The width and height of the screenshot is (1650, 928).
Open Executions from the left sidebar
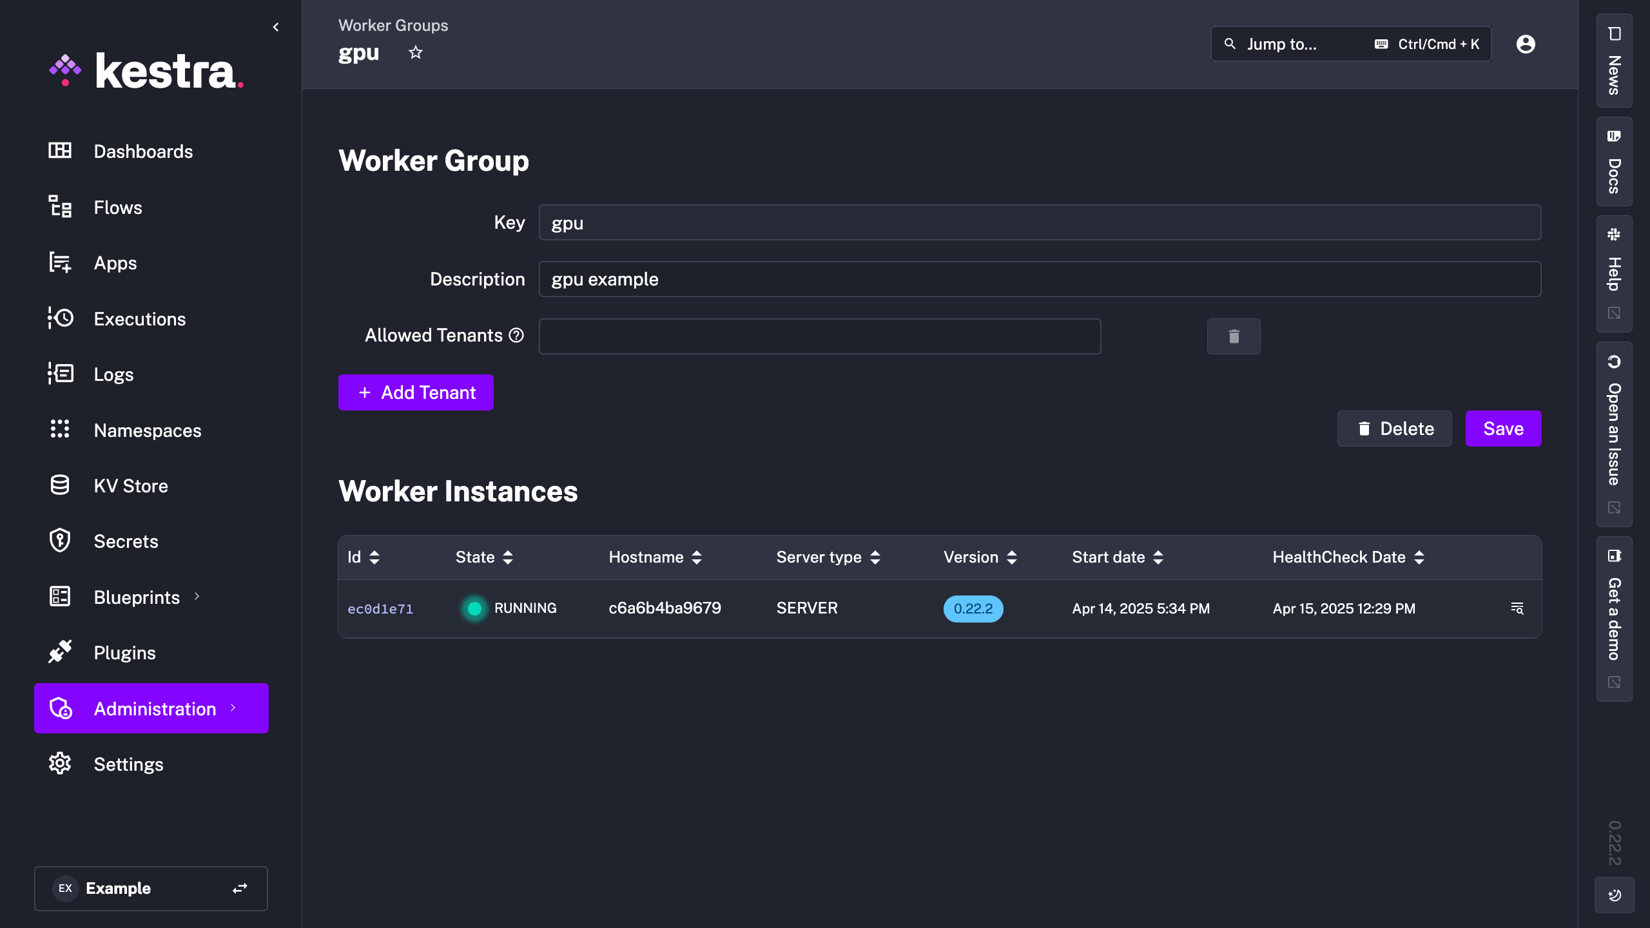[139, 318]
